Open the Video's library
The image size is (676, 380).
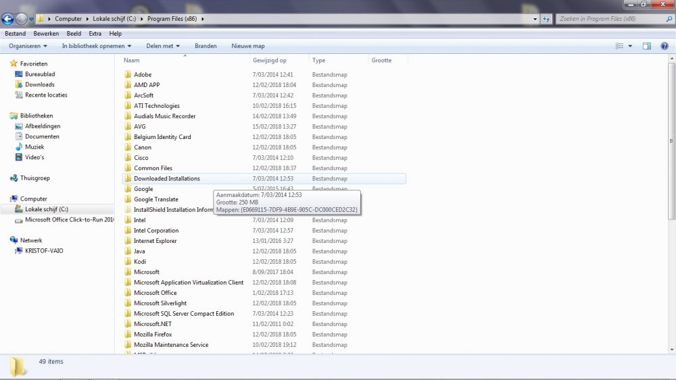(x=34, y=157)
